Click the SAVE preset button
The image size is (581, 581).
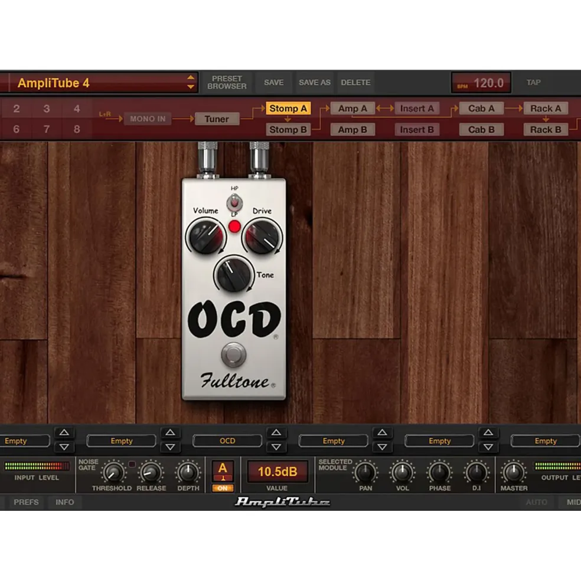pyautogui.click(x=273, y=82)
